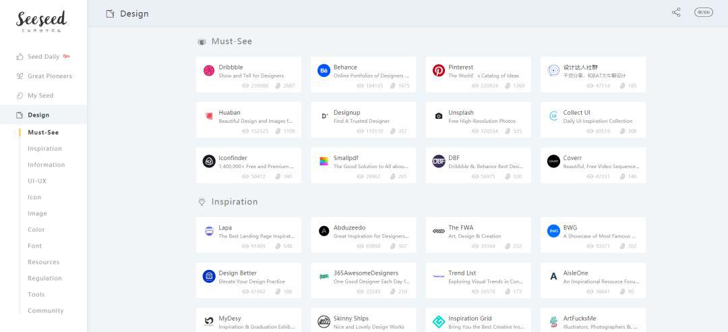
Task: Click the AisleOne logo icon
Action: tap(553, 276)
